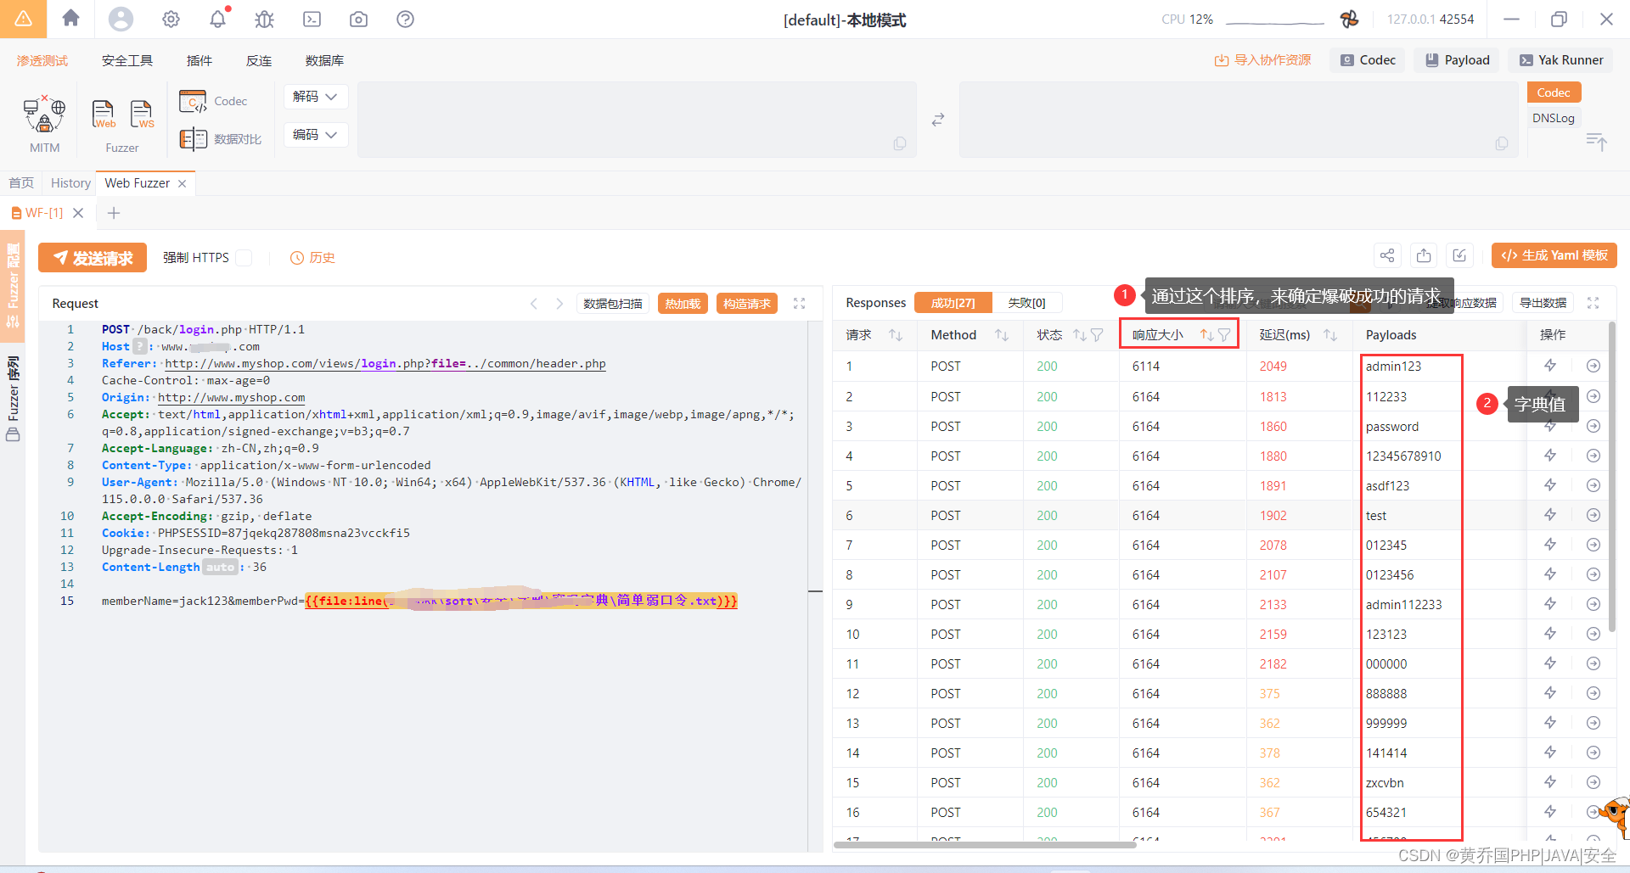The width and height of the screenshot is (1630, 873).
Task: Click the lightning action for admin123 row
Action: tap(1549, 366)
